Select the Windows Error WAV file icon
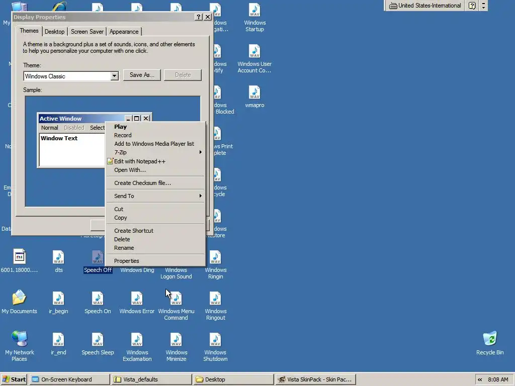Viewport: 515px width, 386px height. [x=137, y=299]
